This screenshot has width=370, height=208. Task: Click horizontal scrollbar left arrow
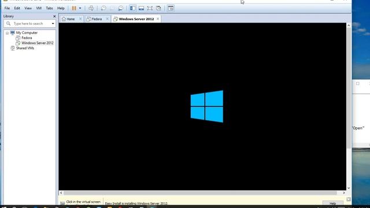click(x=61, y=192)
